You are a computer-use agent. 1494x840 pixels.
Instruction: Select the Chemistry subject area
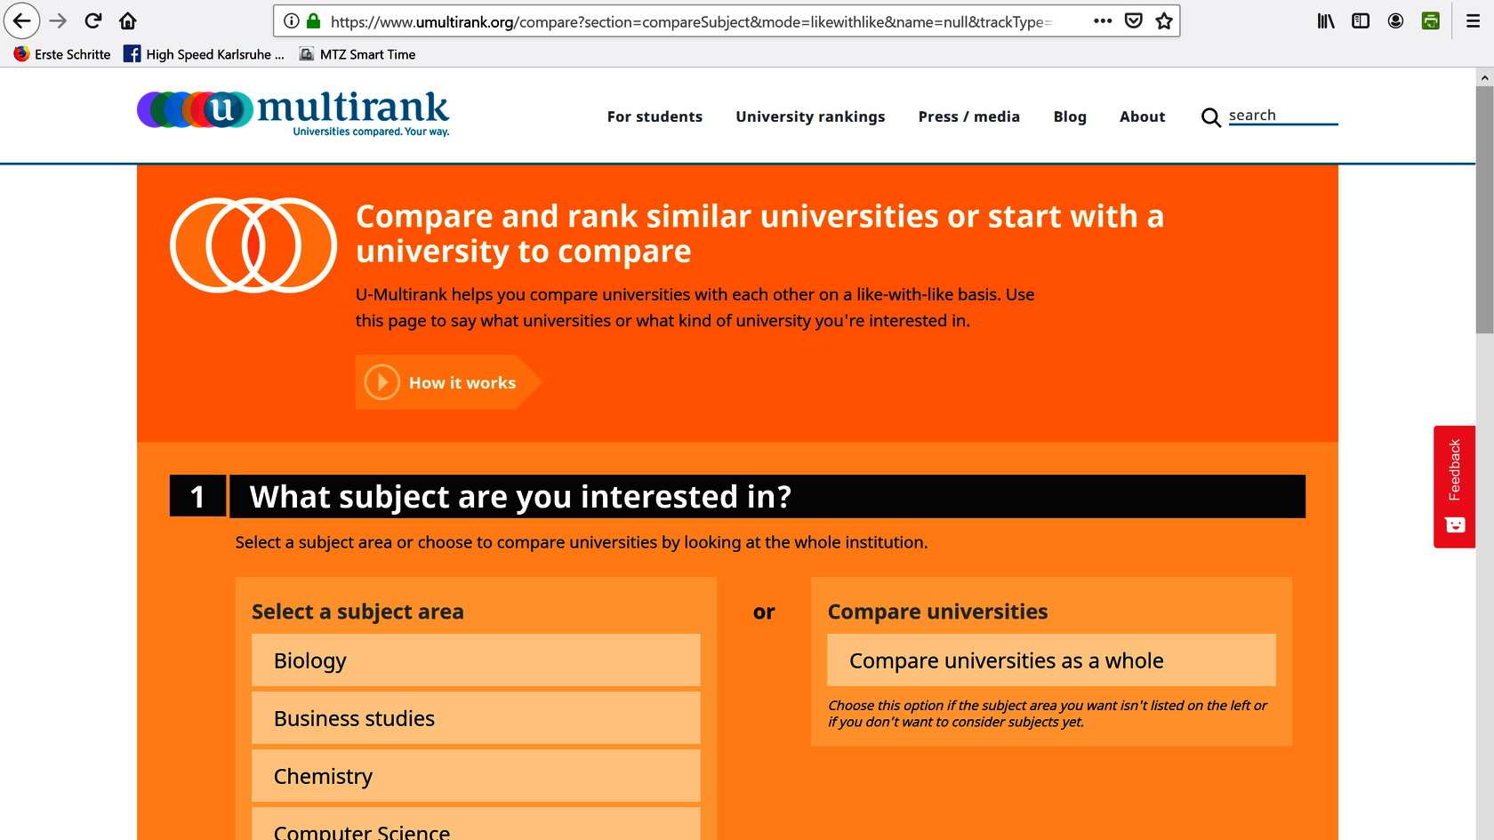pos(476,776)
